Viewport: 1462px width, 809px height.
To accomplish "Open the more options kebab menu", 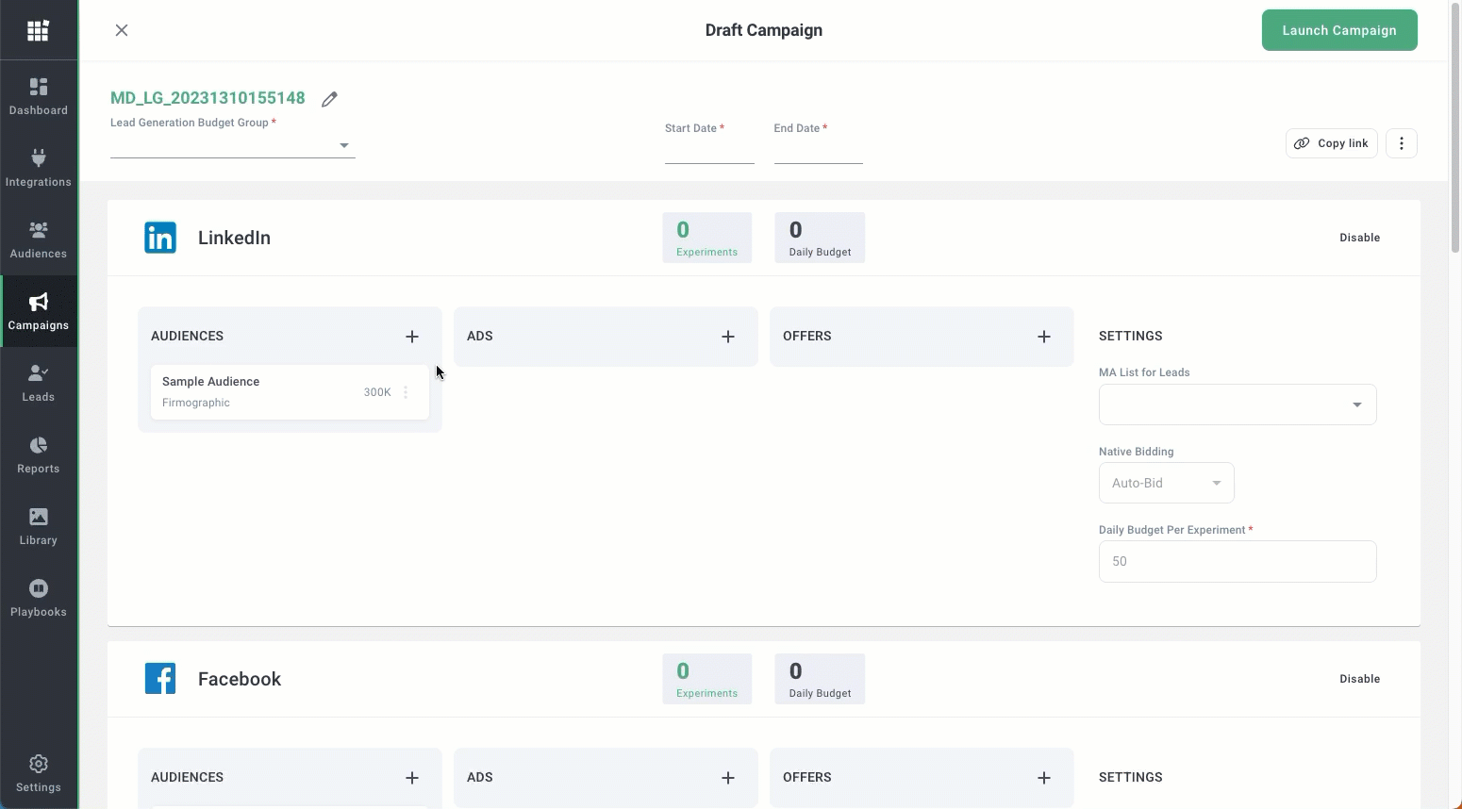I will point(1402,143).
